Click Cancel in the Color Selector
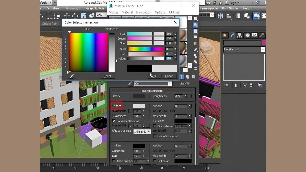 169,76
